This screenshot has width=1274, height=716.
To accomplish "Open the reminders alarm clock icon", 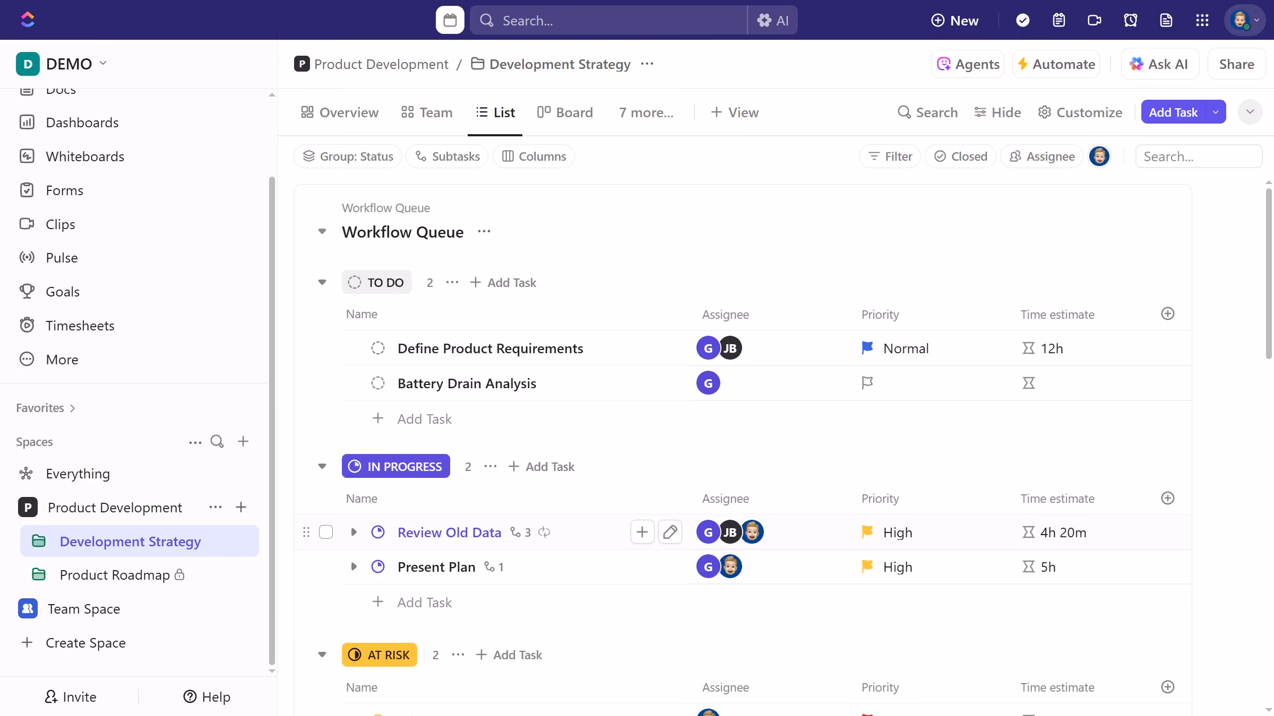I will tap(1130, 20).
